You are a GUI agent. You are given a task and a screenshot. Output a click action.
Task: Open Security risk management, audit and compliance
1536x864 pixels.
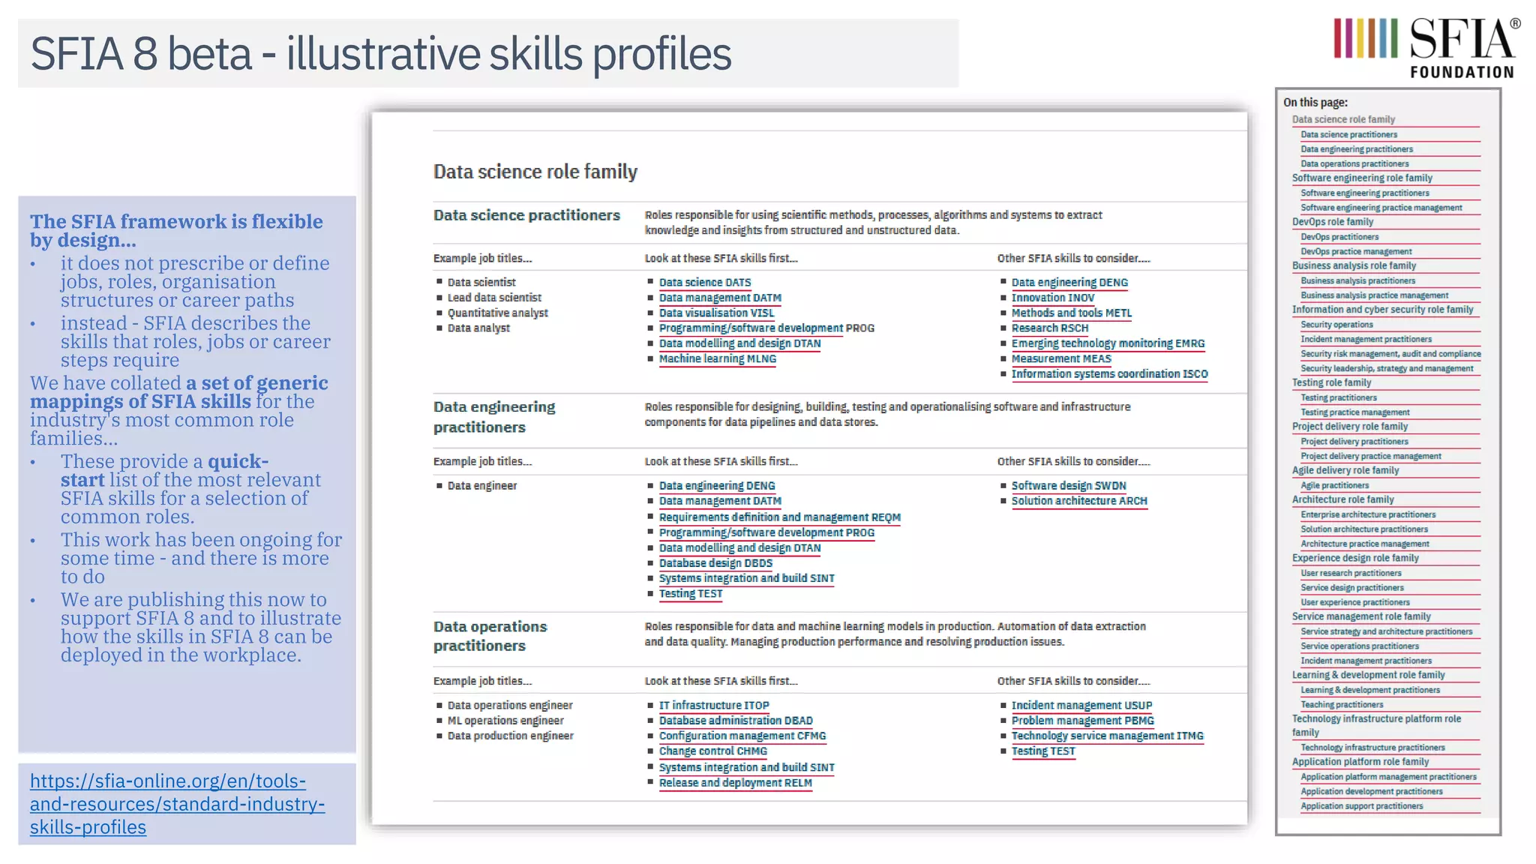pyautogui.click(x=1390, y=354)
